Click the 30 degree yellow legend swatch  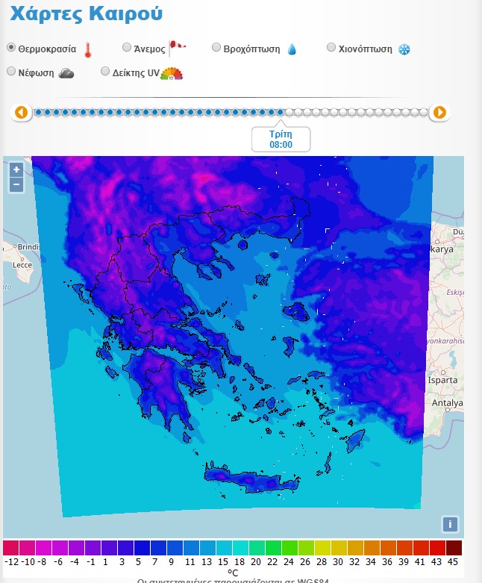click(339, 548)
